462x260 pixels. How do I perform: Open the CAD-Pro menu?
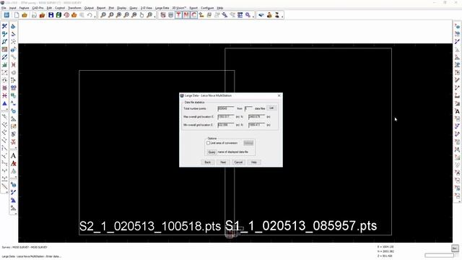pos(38,8)
